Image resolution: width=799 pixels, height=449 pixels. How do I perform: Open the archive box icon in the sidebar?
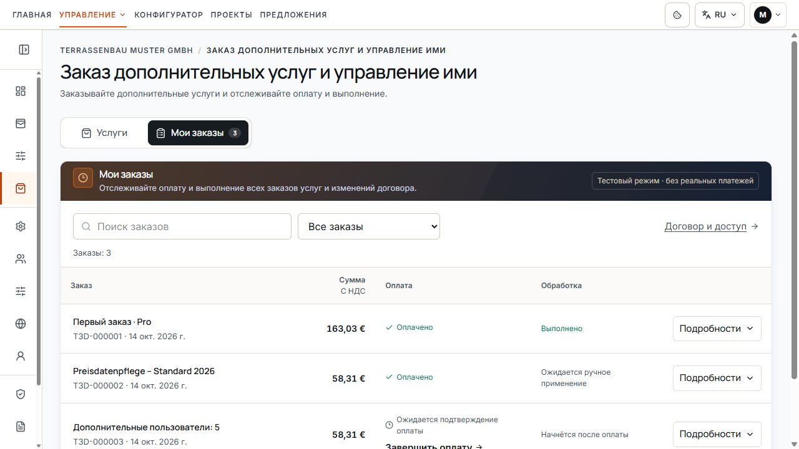[x=21, y=123]
